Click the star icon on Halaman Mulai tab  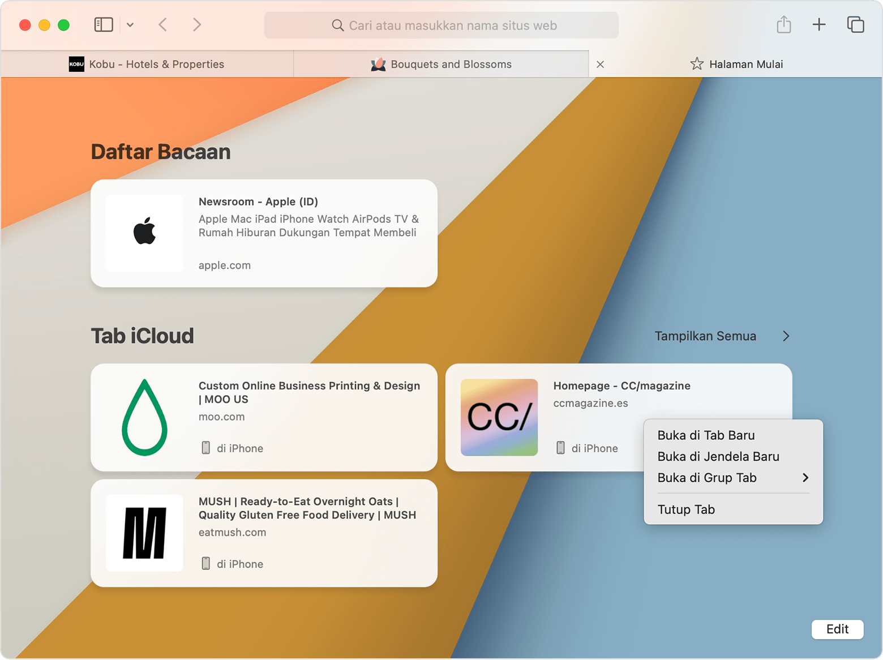697,64
